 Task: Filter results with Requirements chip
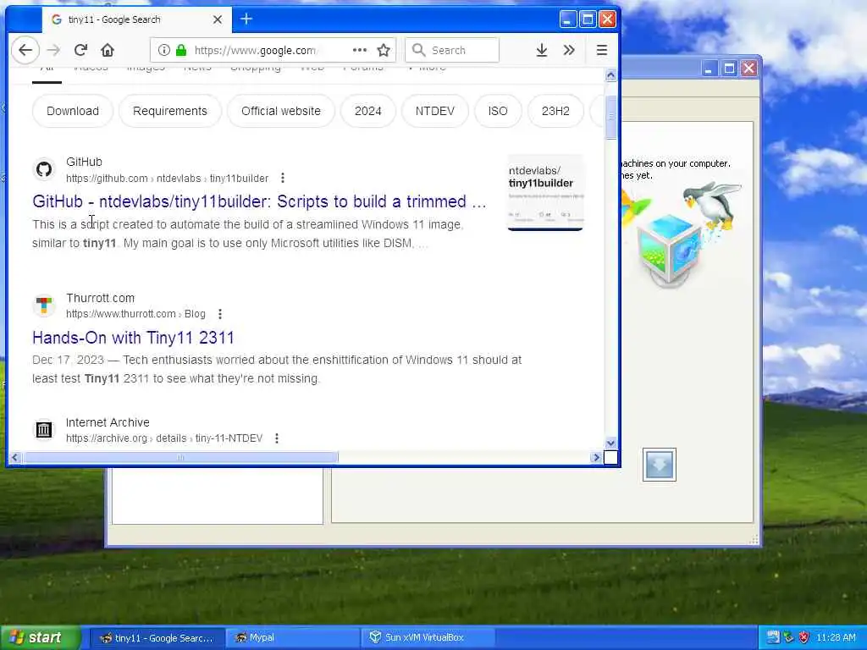169,111
